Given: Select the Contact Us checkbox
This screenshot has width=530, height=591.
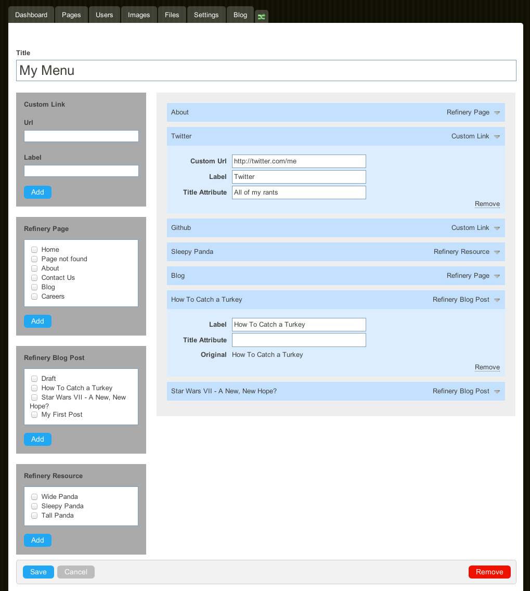Looking at the screenshot, I should click(34, 278).
